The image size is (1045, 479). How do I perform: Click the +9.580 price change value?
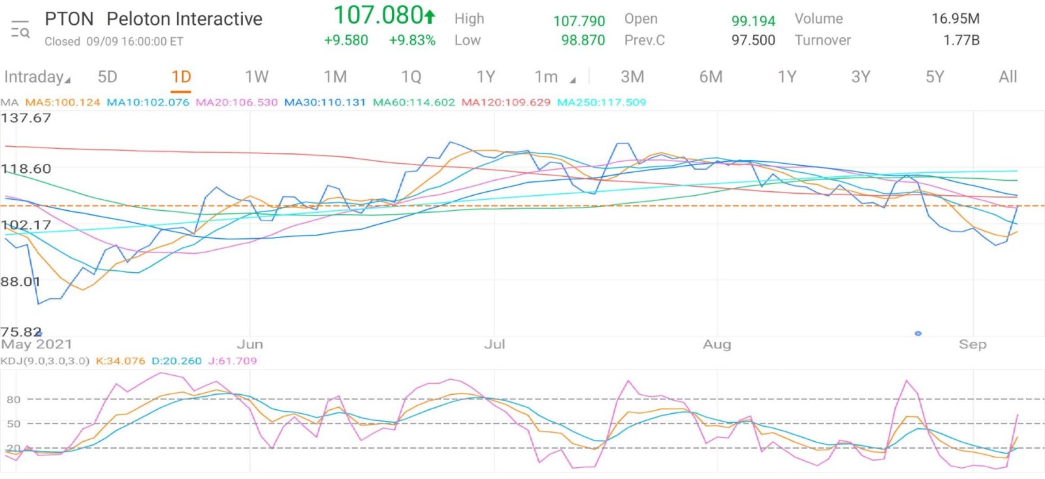point(346,40)
